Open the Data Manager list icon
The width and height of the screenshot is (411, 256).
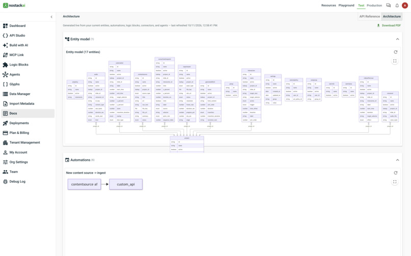click(5, 94)
